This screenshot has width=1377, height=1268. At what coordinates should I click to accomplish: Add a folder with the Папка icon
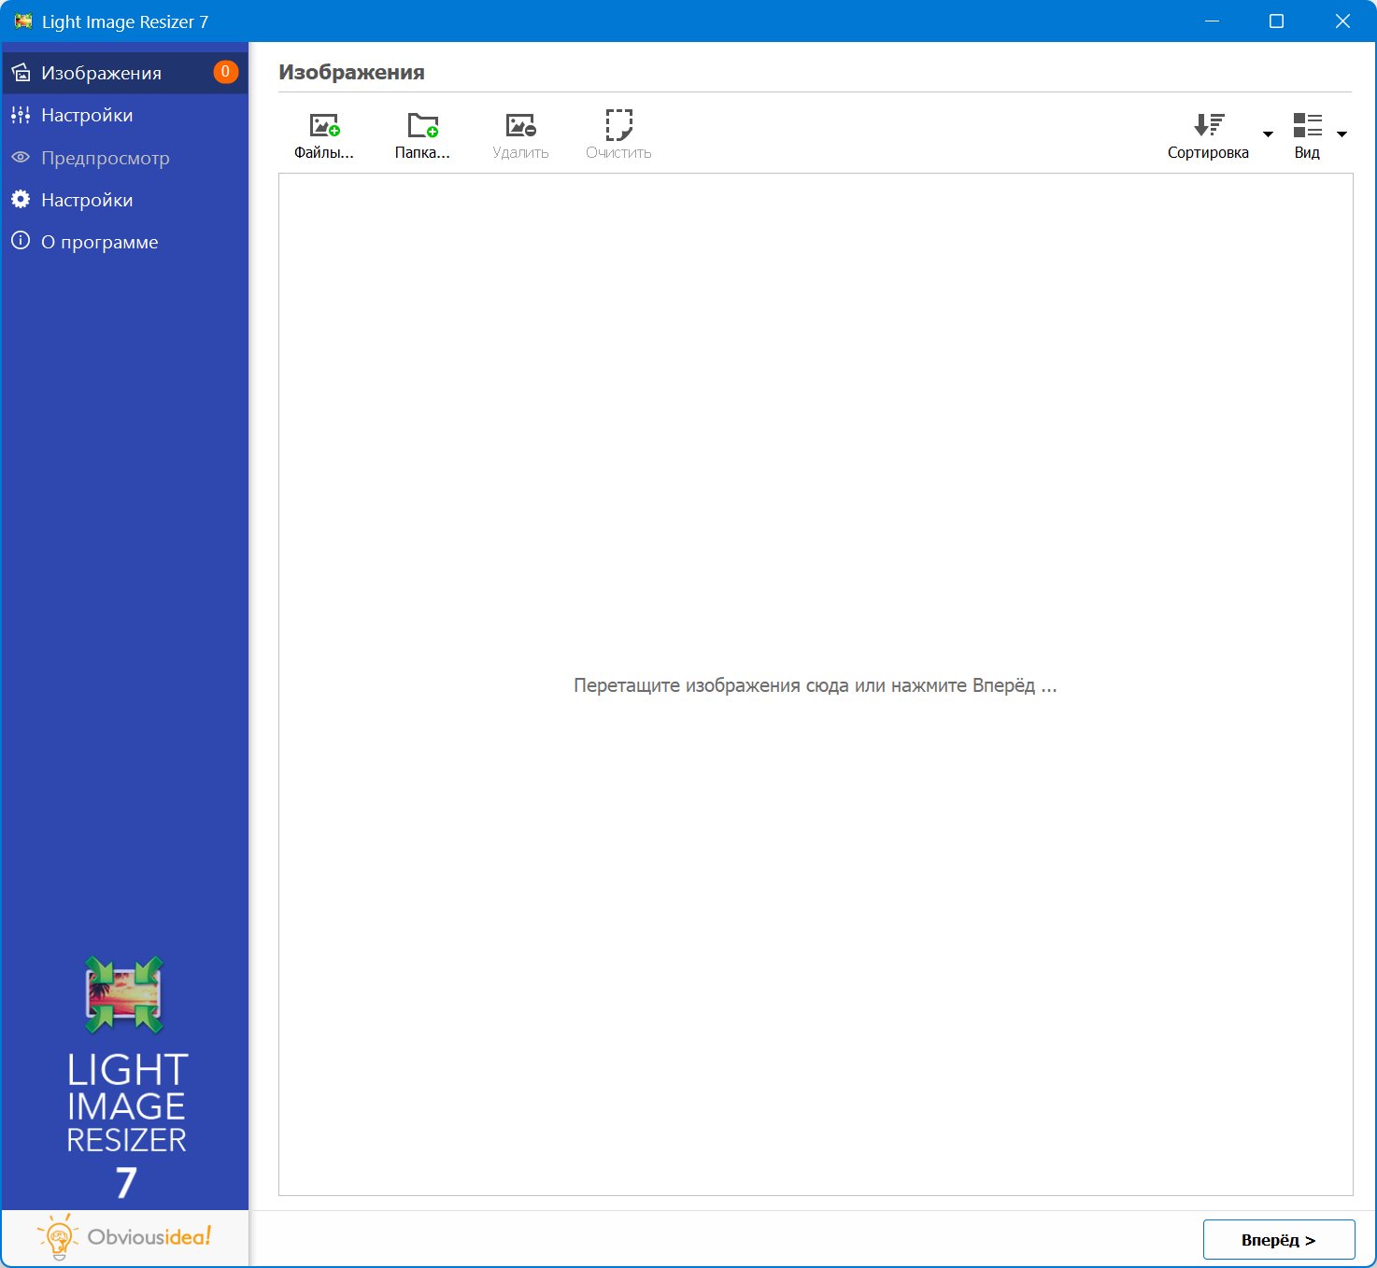click(x=422, y=125)
